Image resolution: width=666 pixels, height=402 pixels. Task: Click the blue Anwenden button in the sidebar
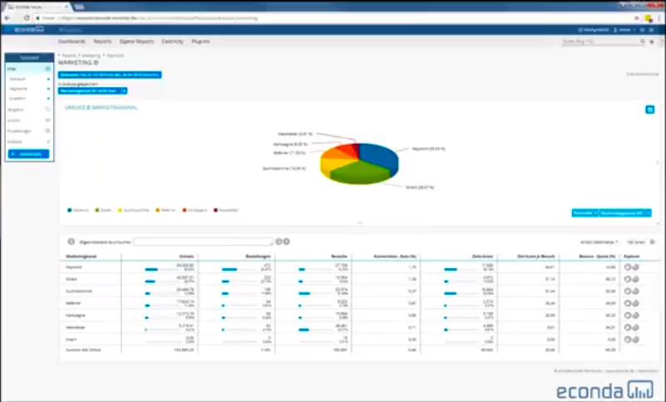coord(29,154)
